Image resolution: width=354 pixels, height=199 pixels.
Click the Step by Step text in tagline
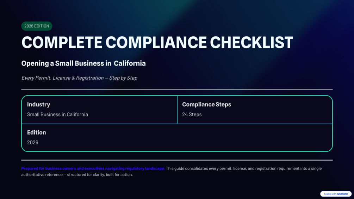pos(123,78)
